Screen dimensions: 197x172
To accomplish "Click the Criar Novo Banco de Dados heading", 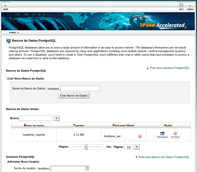I will point(26,79).
